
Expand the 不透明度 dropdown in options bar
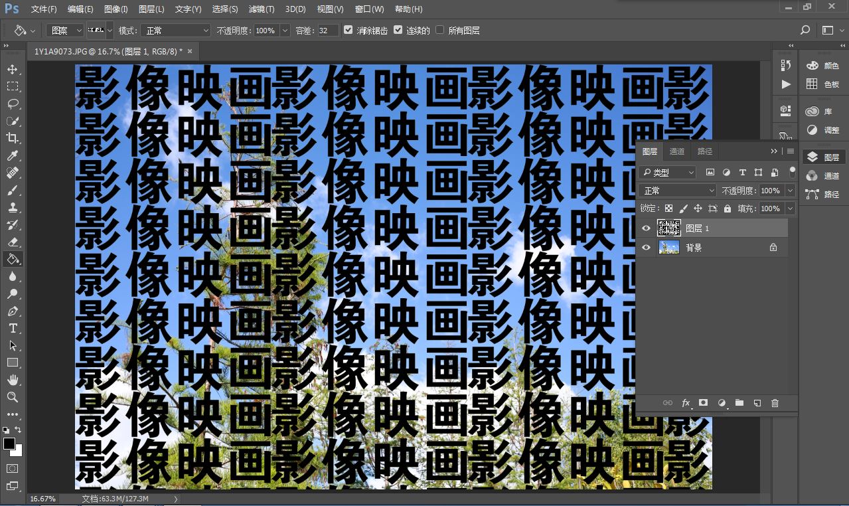tap(285, 31)
